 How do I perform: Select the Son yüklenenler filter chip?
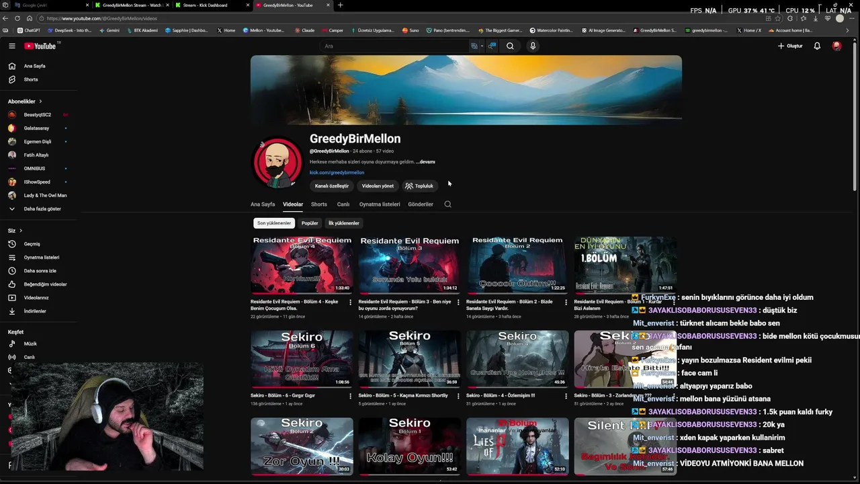pyautogui.click(x=274, y=223)
